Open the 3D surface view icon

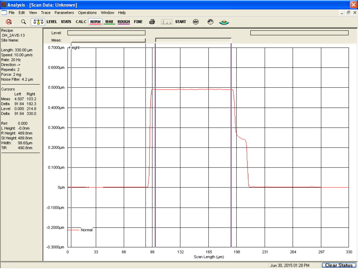tap(224, 22)
